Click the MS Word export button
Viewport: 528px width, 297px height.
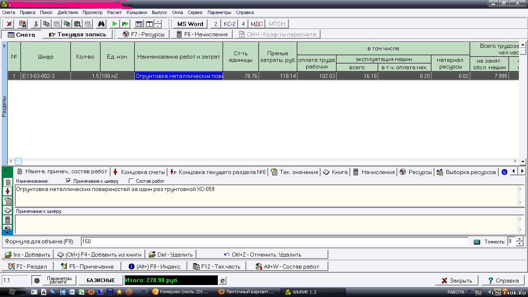tap(190, 24)
